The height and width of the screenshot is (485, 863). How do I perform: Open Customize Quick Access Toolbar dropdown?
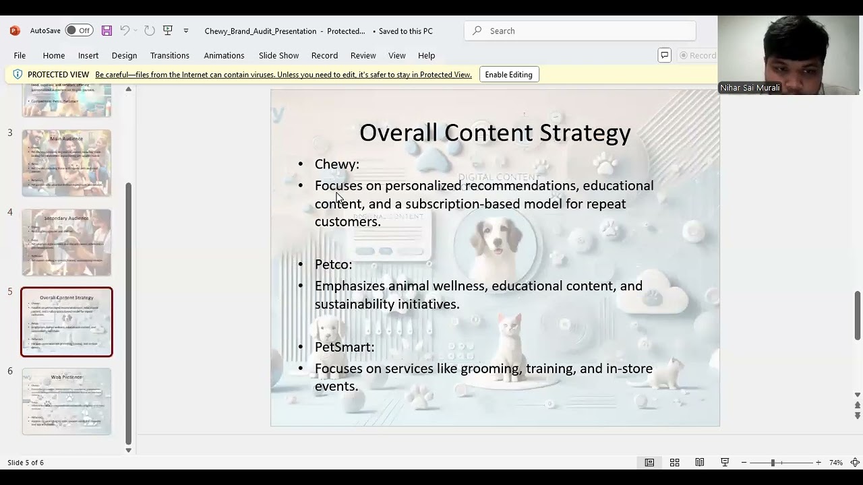(186, 31)
